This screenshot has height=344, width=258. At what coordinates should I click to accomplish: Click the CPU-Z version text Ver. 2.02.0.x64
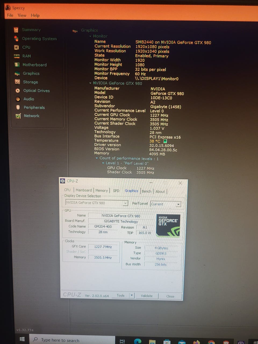pos(97,296)
